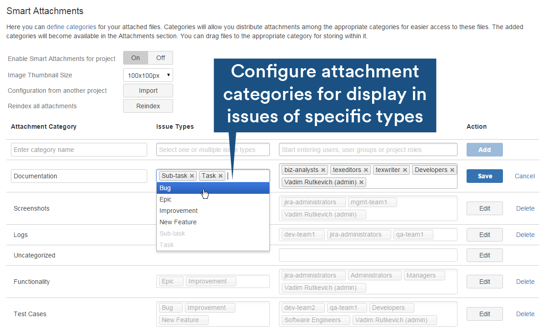The image size is (542, 328).
Task: Save the Documentation category changes
Action: click(x=484, y=176)
